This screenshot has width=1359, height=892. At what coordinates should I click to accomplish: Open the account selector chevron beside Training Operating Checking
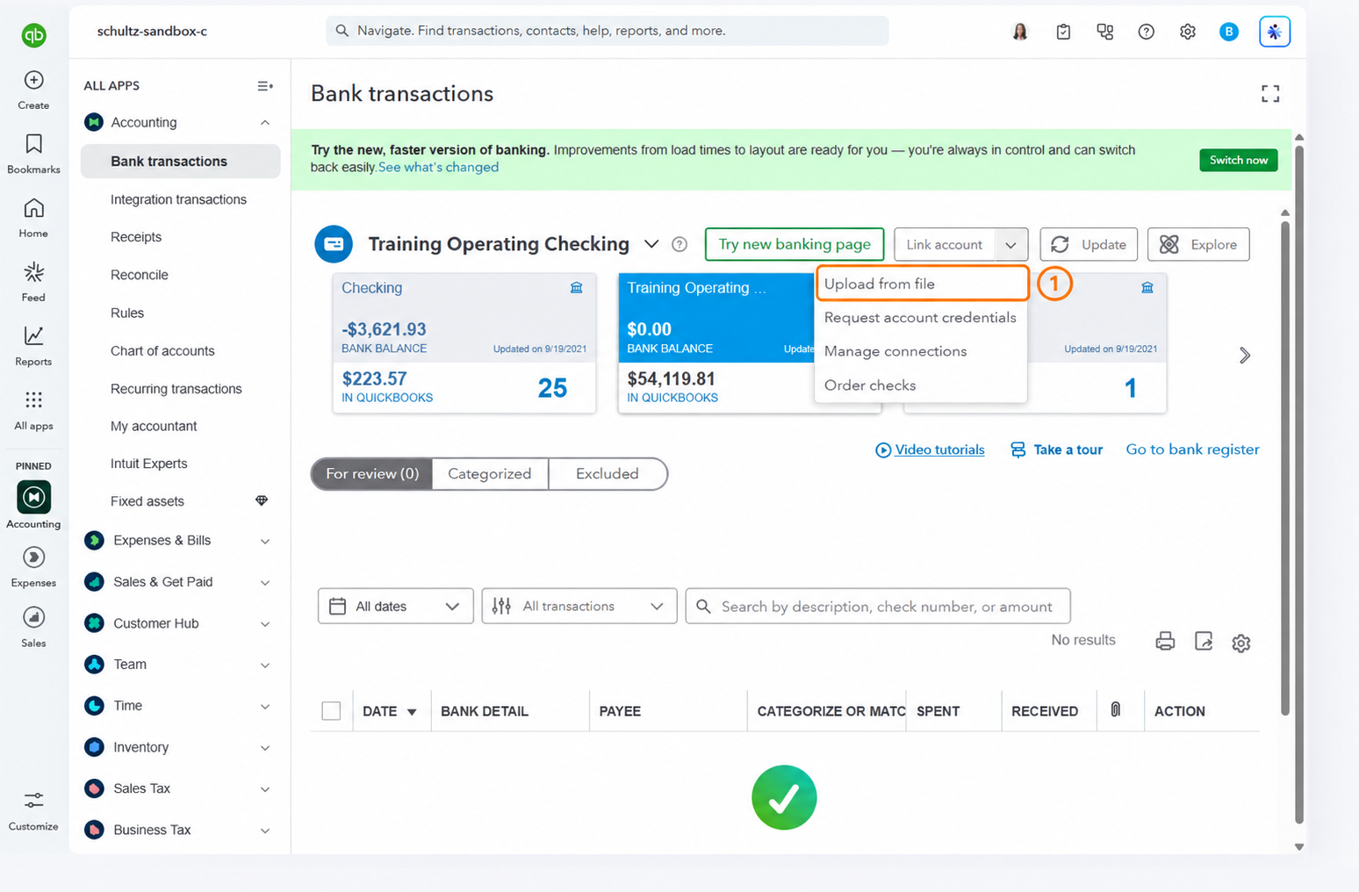click(x=651, y=244)
